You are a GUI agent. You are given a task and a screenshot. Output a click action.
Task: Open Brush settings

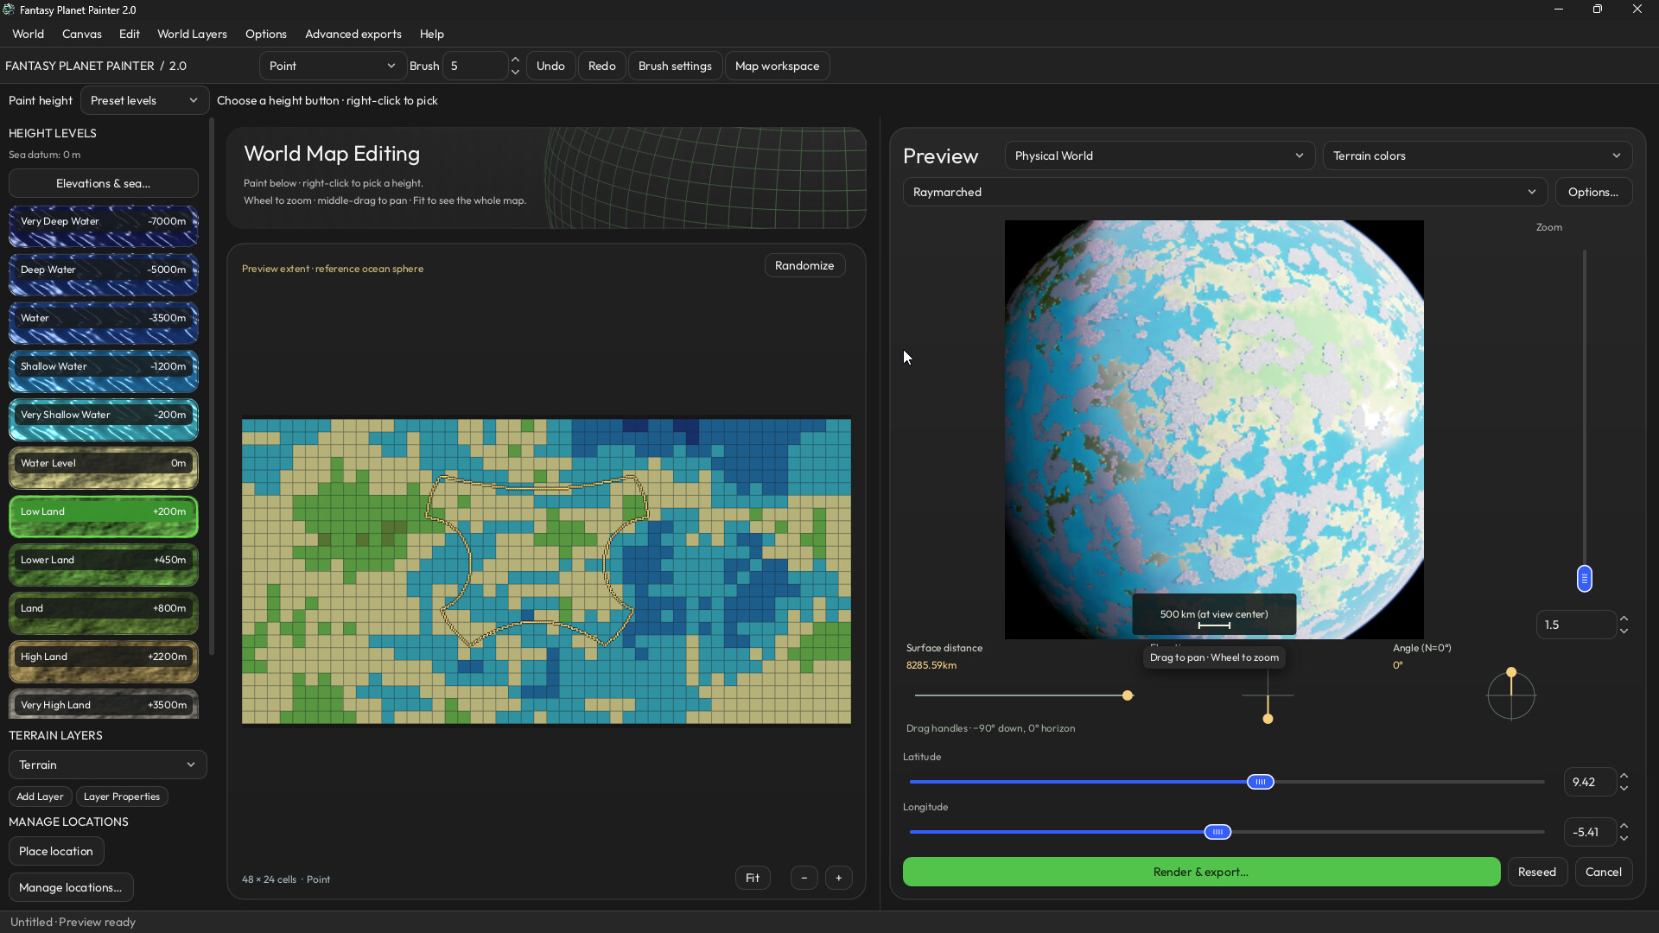[x=675, y=66]
